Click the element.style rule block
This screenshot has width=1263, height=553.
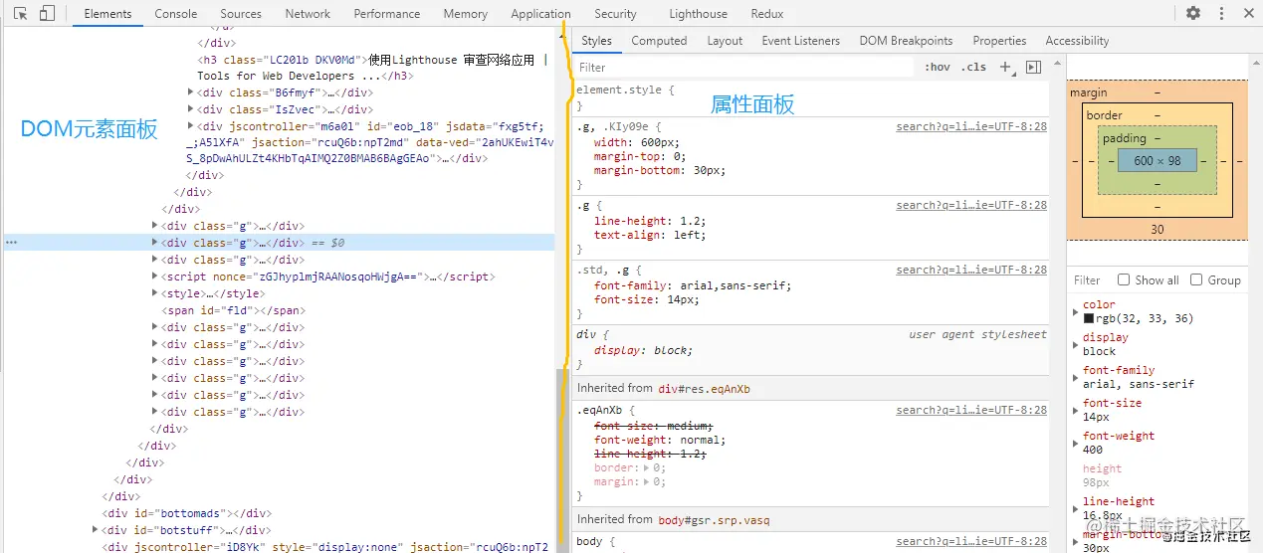pos(811,97)
